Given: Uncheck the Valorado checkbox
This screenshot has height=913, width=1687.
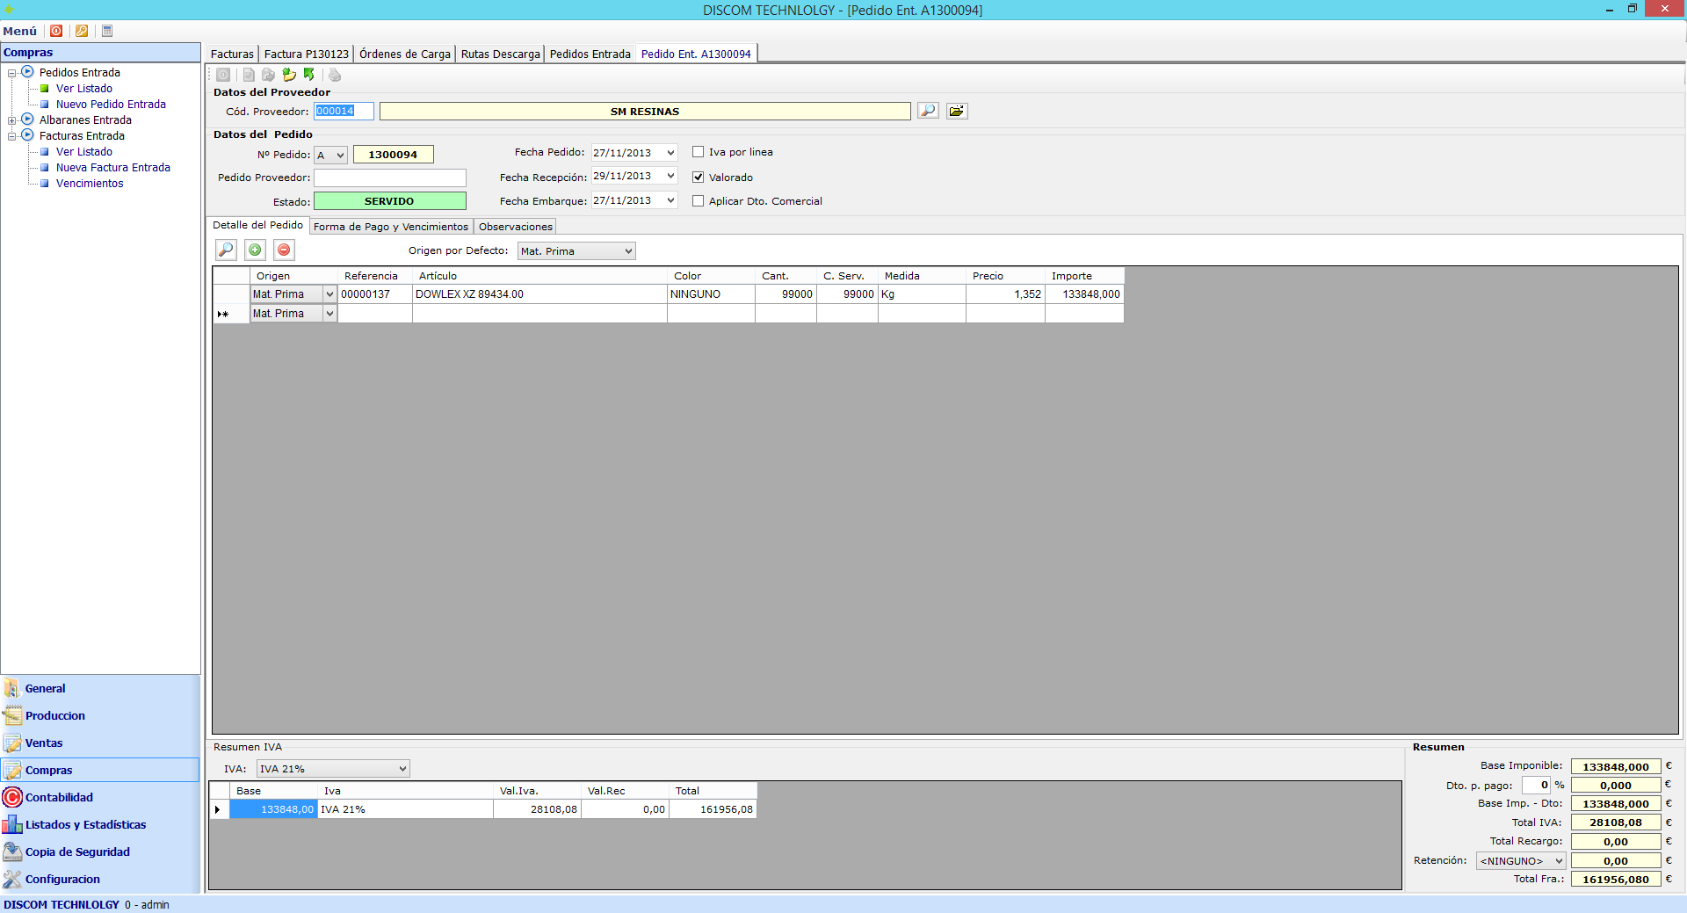Looking at the screenshot, I should 699,178.
